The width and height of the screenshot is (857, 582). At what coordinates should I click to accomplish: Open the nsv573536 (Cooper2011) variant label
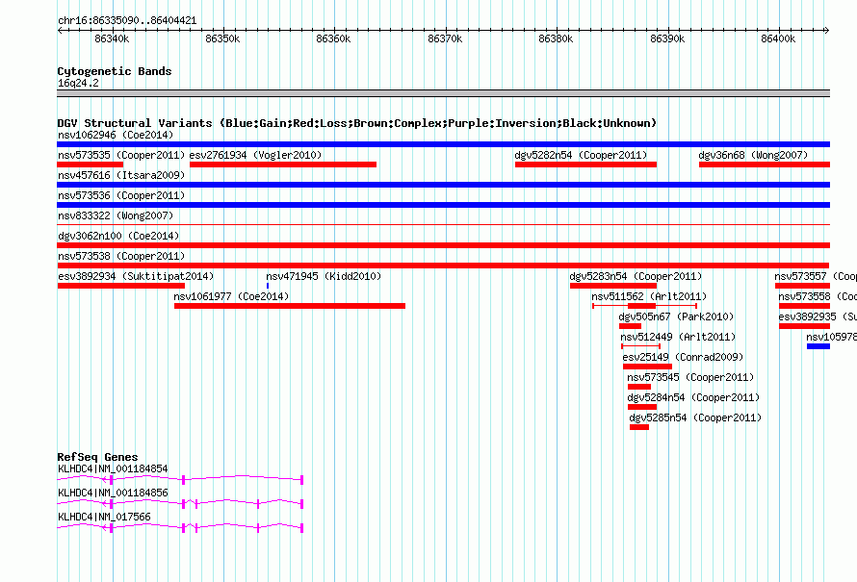coord(121,195)
